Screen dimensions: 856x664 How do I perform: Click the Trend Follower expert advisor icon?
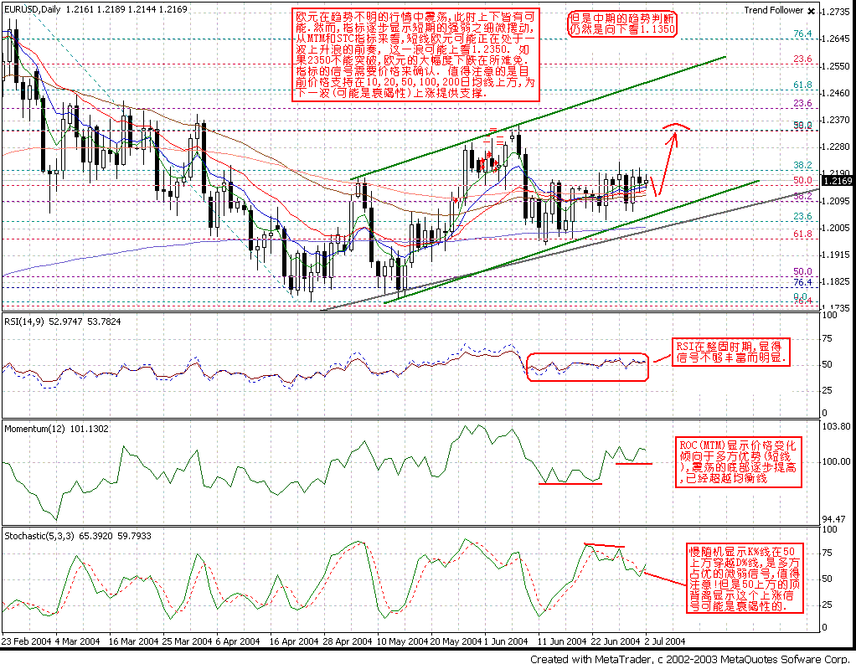pos(812,11)
